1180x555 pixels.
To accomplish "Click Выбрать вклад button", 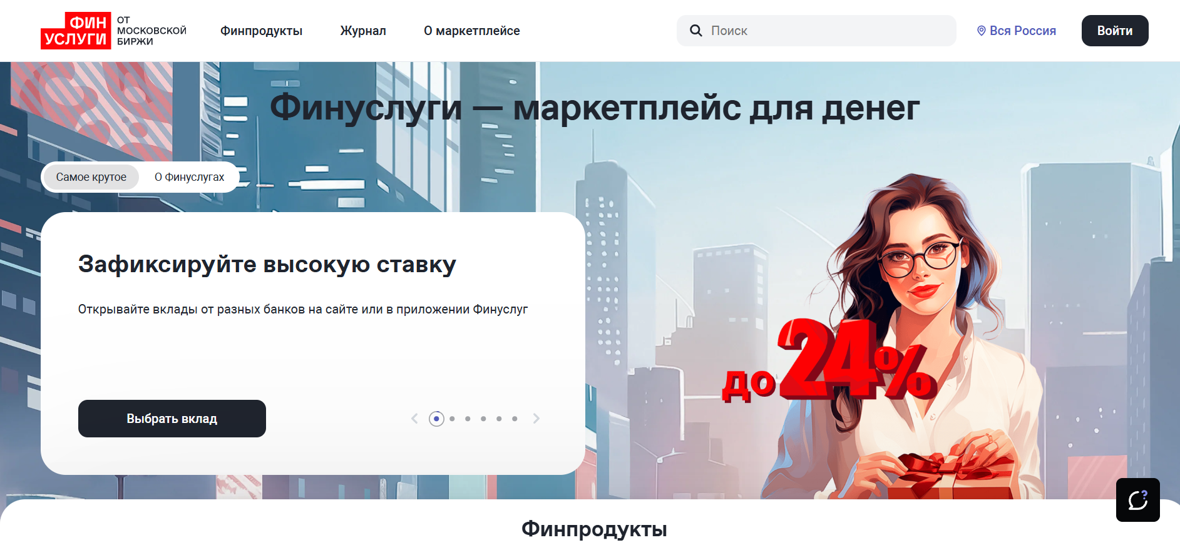I will pos(172,419).
